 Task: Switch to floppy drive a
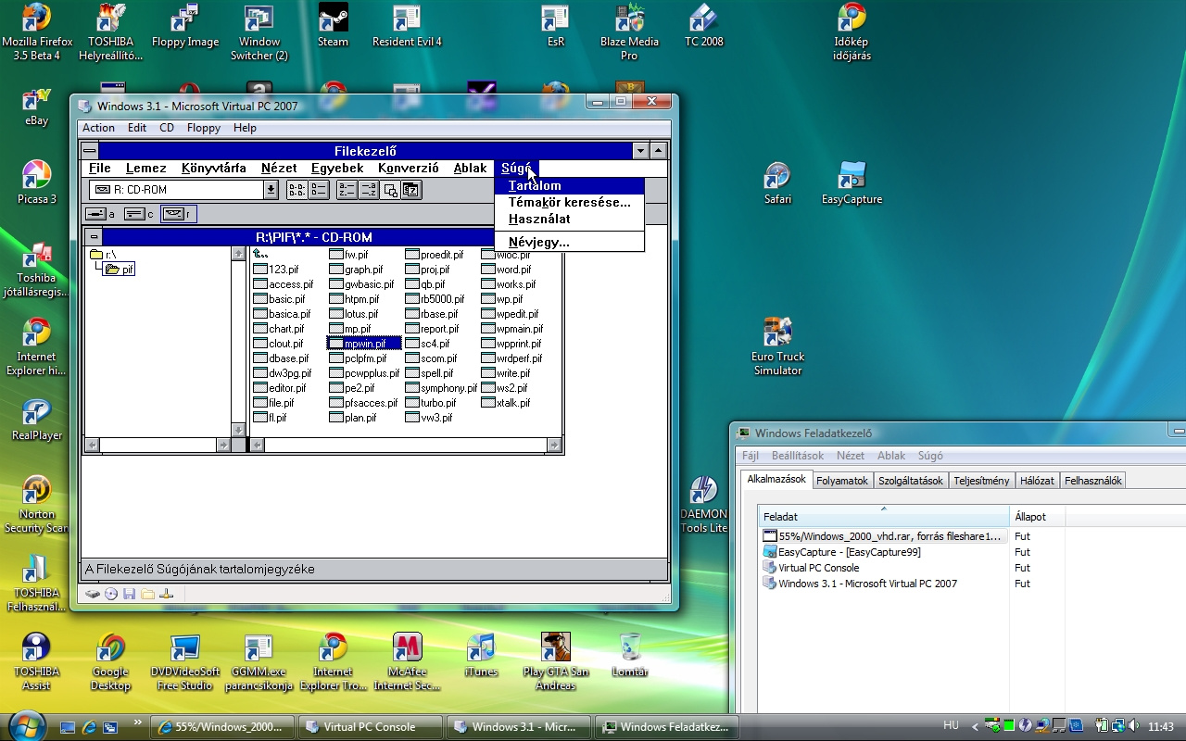pyautogui.click(x=100, y=214)
